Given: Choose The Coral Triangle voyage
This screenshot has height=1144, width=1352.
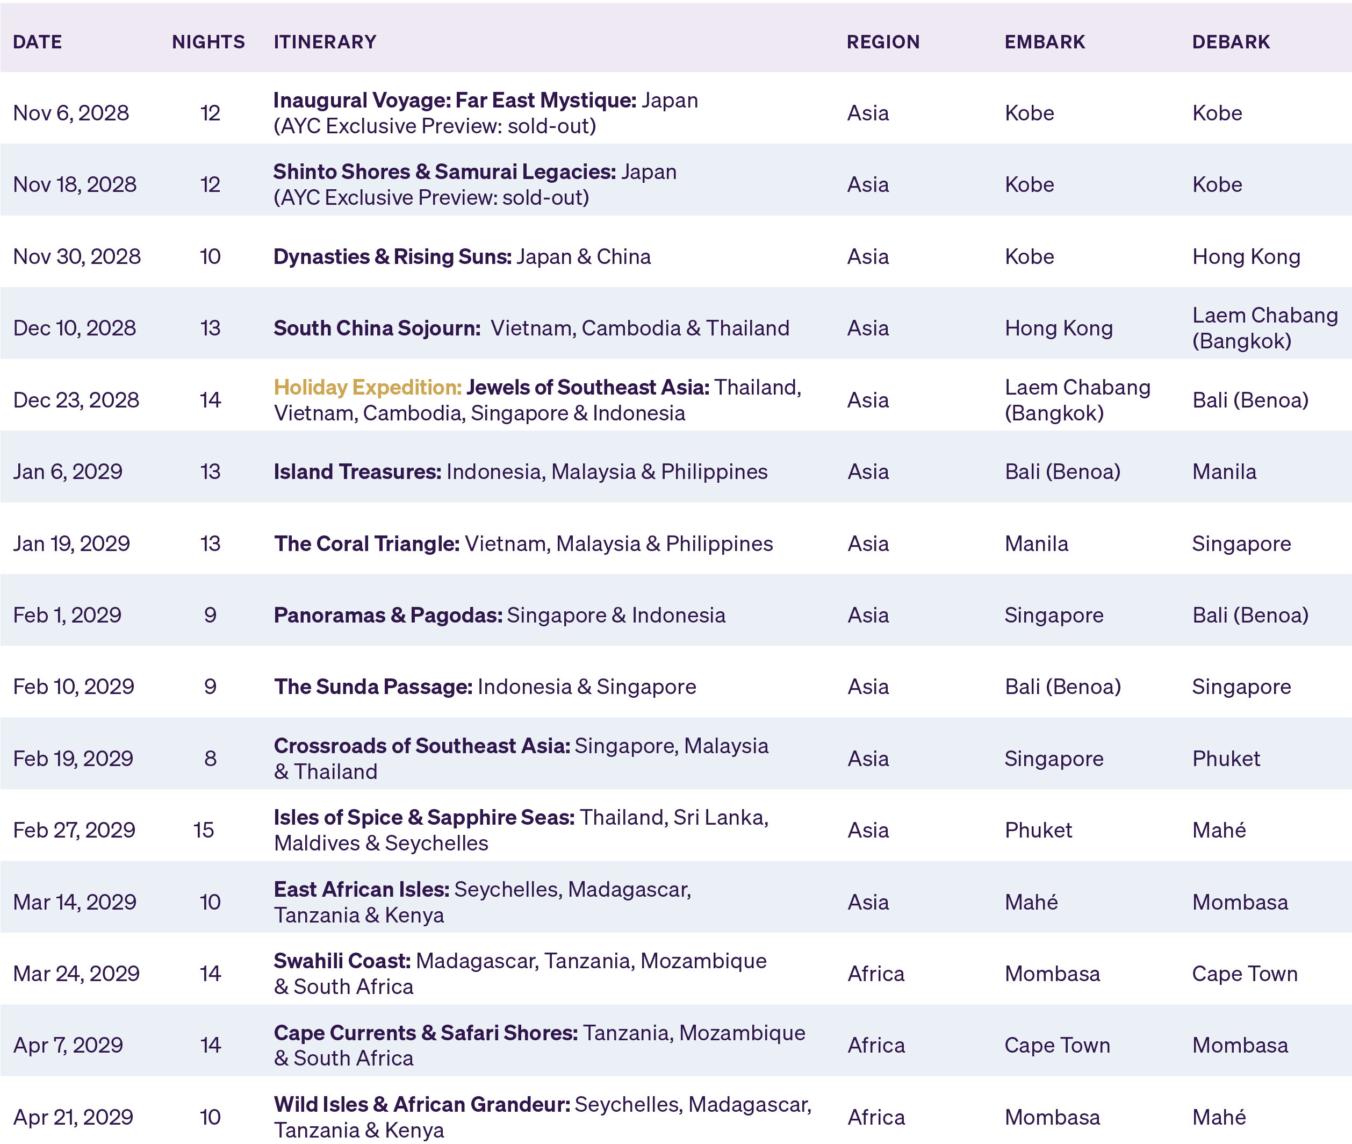Looking at the screenshot, I should pyautogui.click(x=366, y=544).
